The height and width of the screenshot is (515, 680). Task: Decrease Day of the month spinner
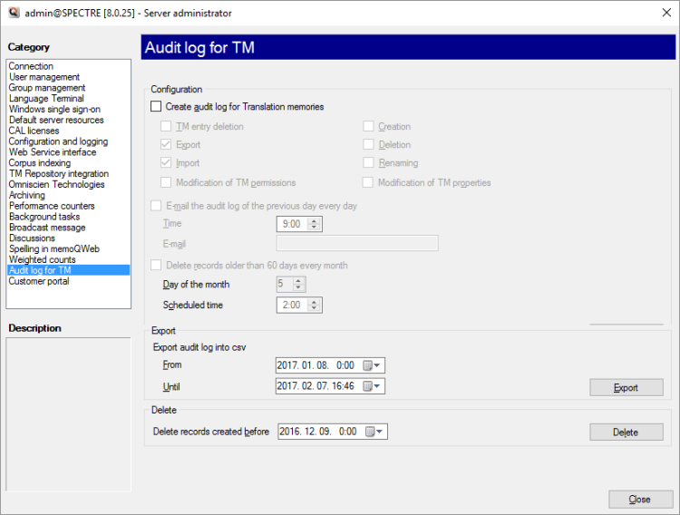click(298, 287)
